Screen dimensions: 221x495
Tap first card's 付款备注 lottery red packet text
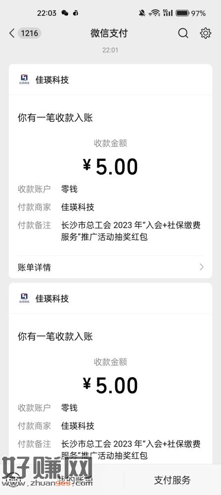[131, 231]
